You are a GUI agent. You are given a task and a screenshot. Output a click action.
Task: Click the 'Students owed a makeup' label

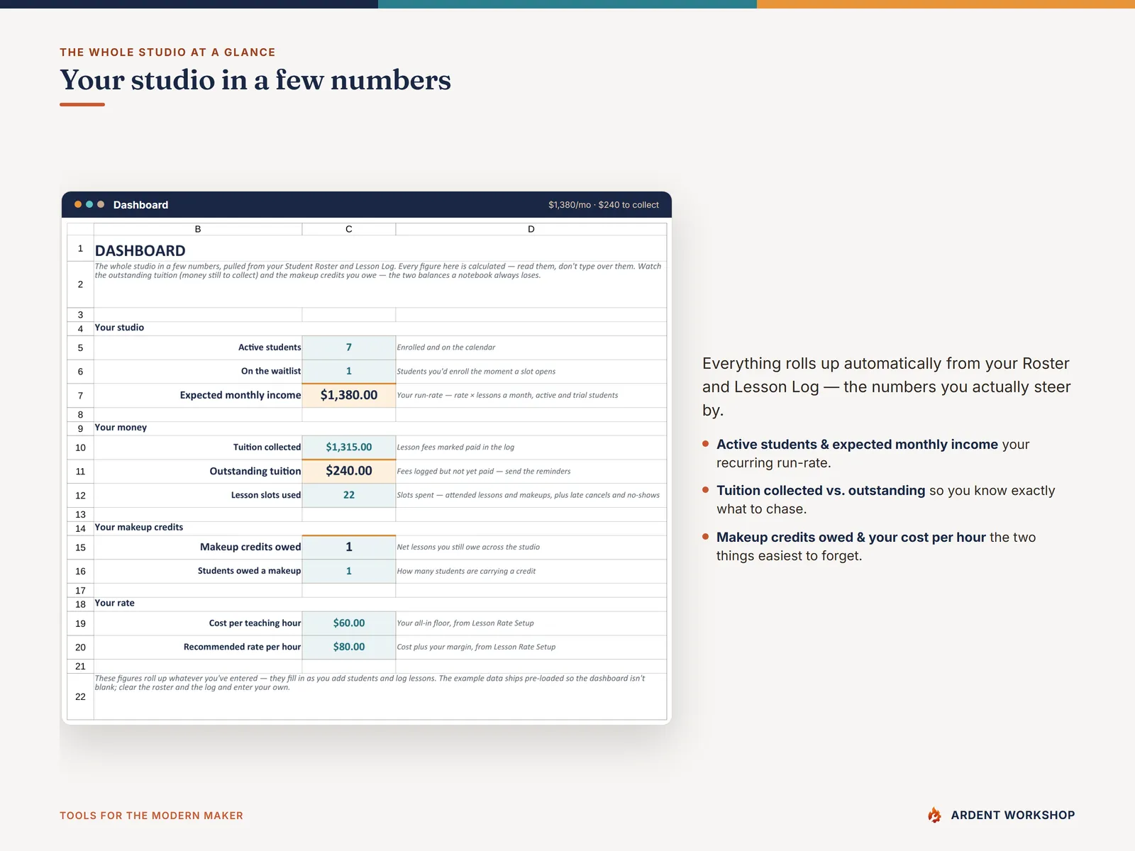pyautogui.click(x=249, y=571)
